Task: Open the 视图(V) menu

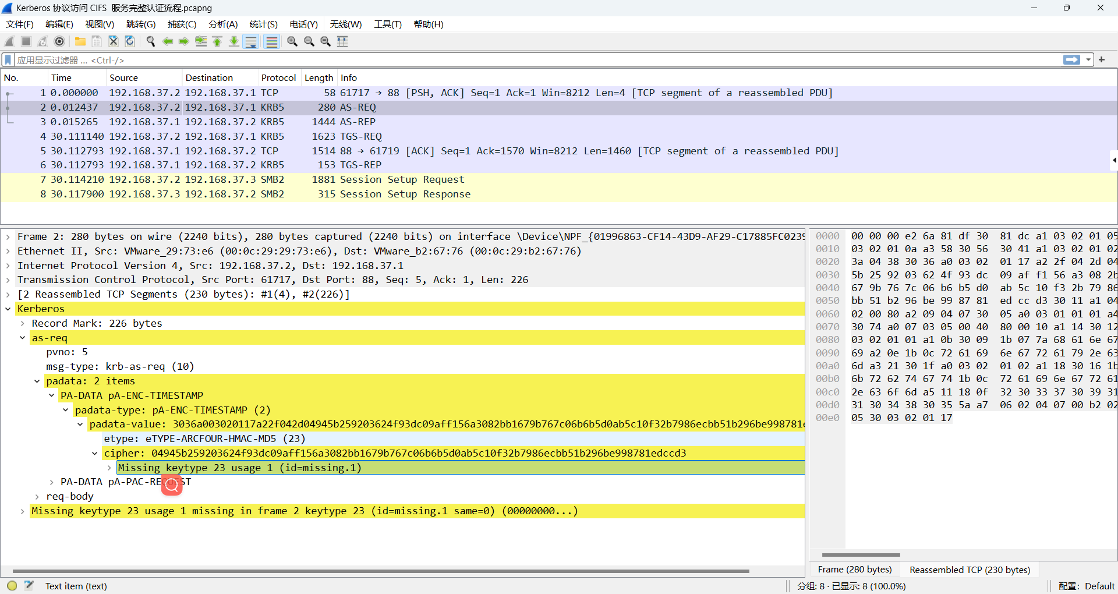Action: point(100,24)
